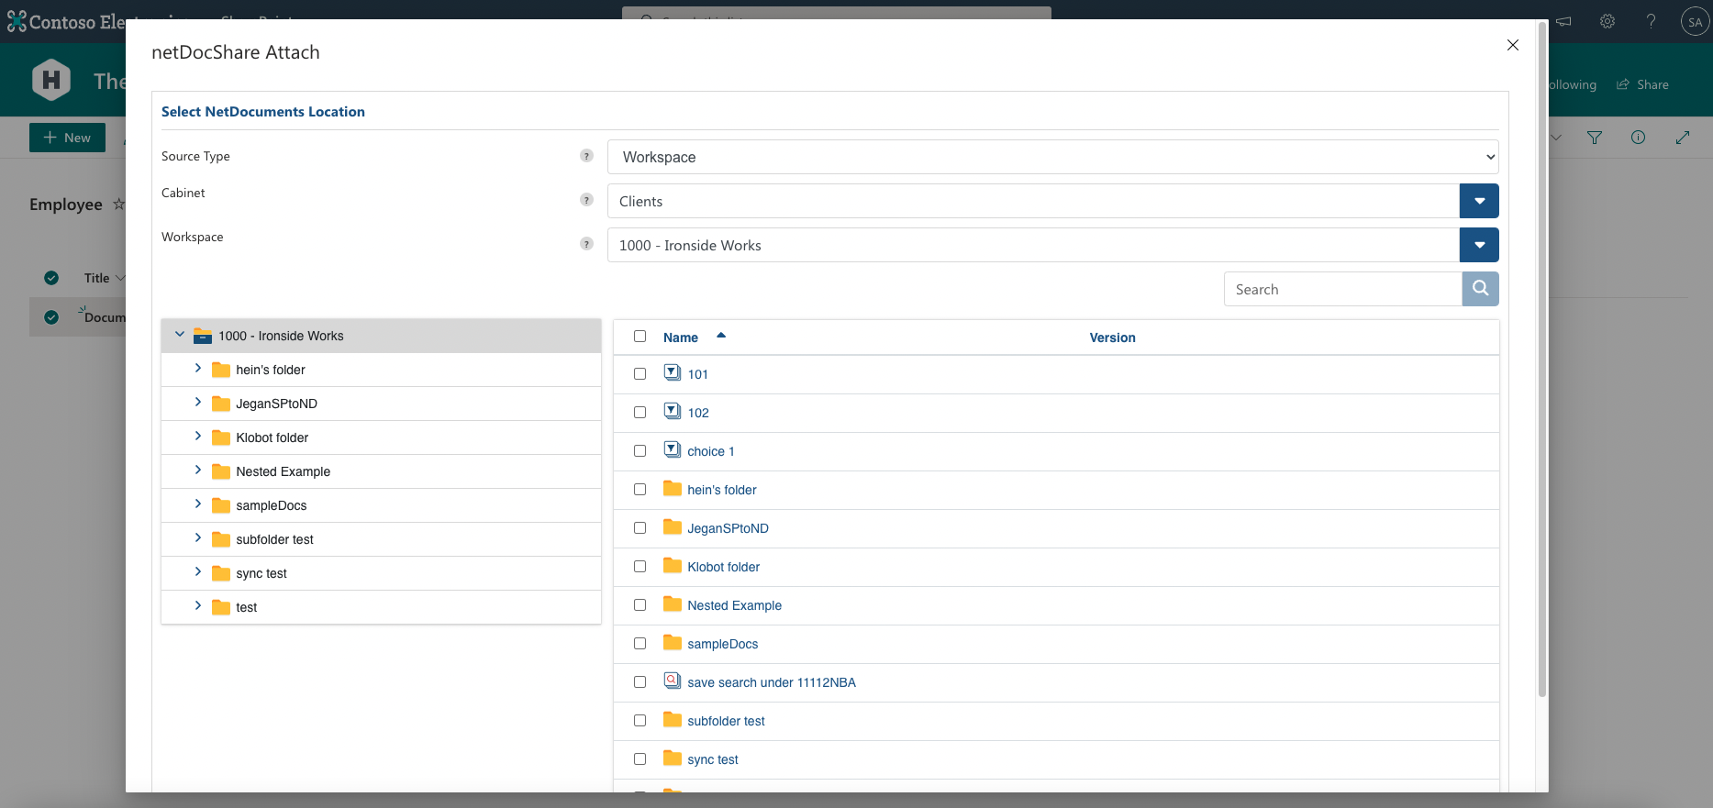The width and height of the screenshot is (1713, 808).
Task: Open Cabinet help question icon
Action: click(x=587, y=200)
